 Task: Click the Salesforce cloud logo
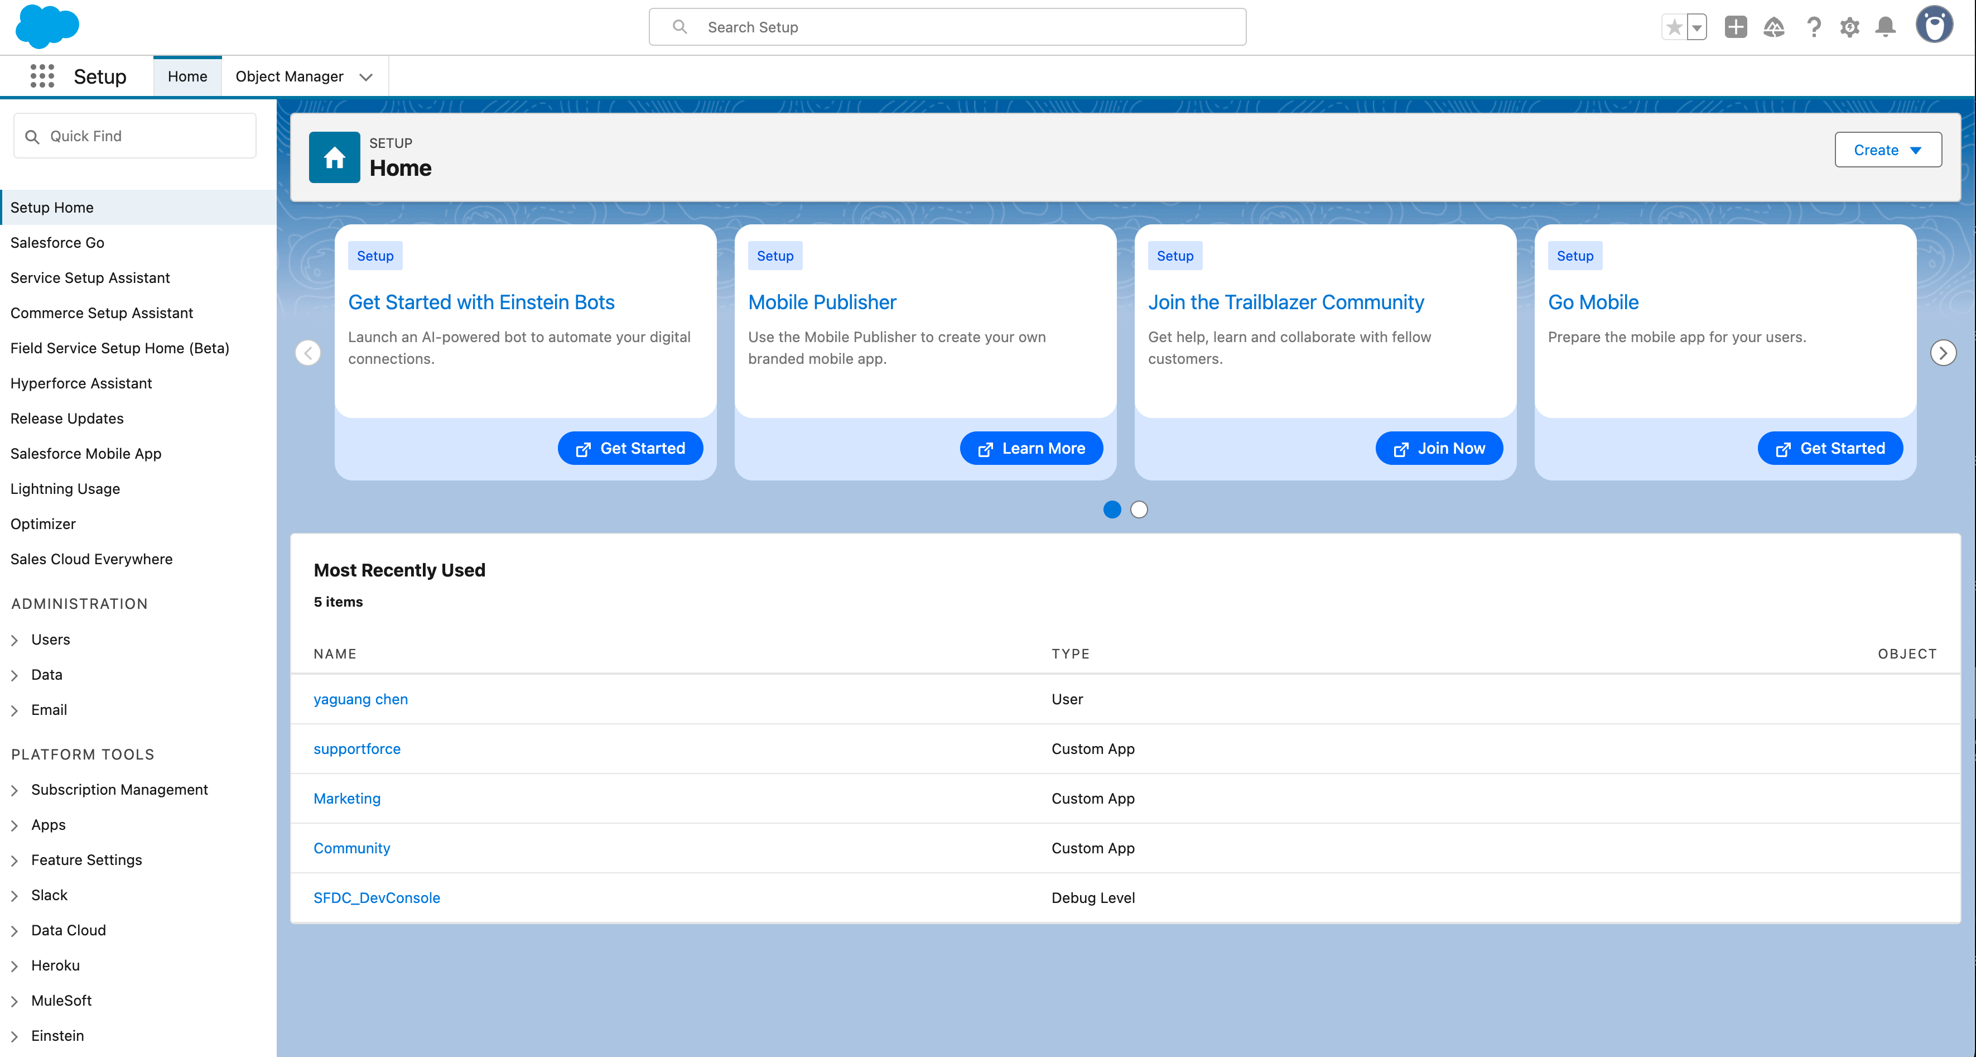47,26
